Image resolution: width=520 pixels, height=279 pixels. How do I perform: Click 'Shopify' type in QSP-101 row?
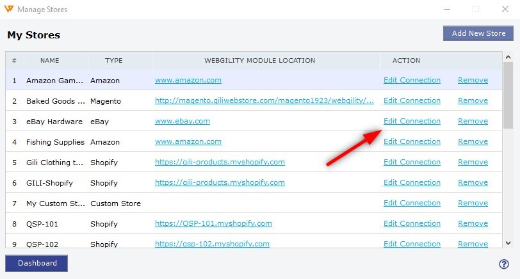[x=104, y=224]
